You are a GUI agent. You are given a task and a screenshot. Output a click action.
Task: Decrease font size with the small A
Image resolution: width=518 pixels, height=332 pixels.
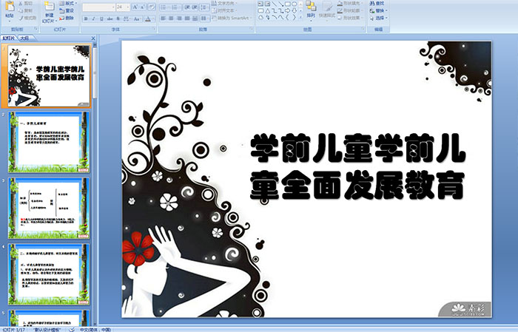pyautogui.click(x=143, y=7)
